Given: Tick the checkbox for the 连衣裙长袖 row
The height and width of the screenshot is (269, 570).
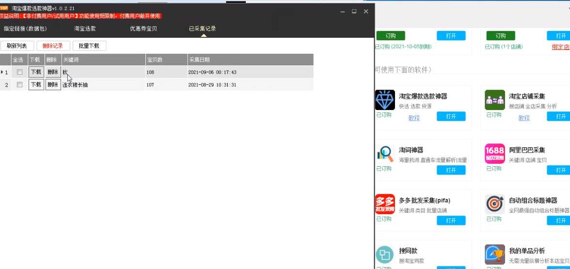Looking at the screenshot, I should tap(19, 85).
